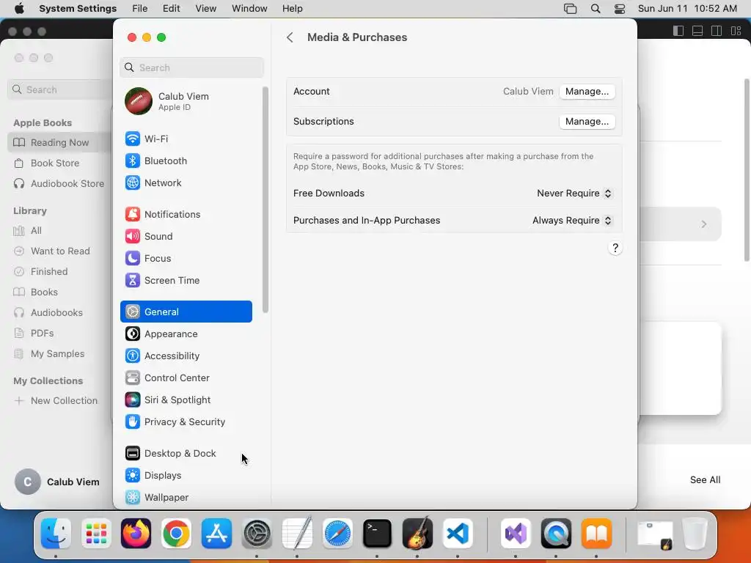Open Wi-Fi settings in sidebar
Viewport: 751px width, 563px height.
point(186,139)
